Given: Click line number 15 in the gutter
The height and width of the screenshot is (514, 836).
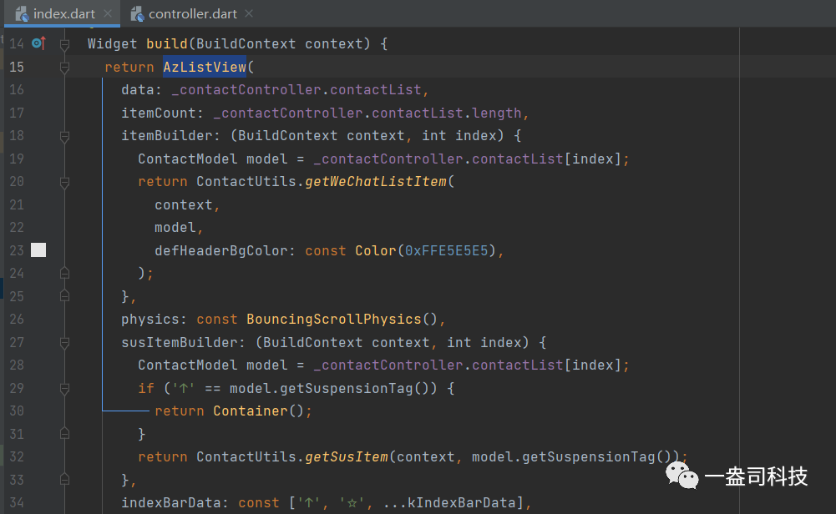Looking at the screenshot, I should [17, 67].
